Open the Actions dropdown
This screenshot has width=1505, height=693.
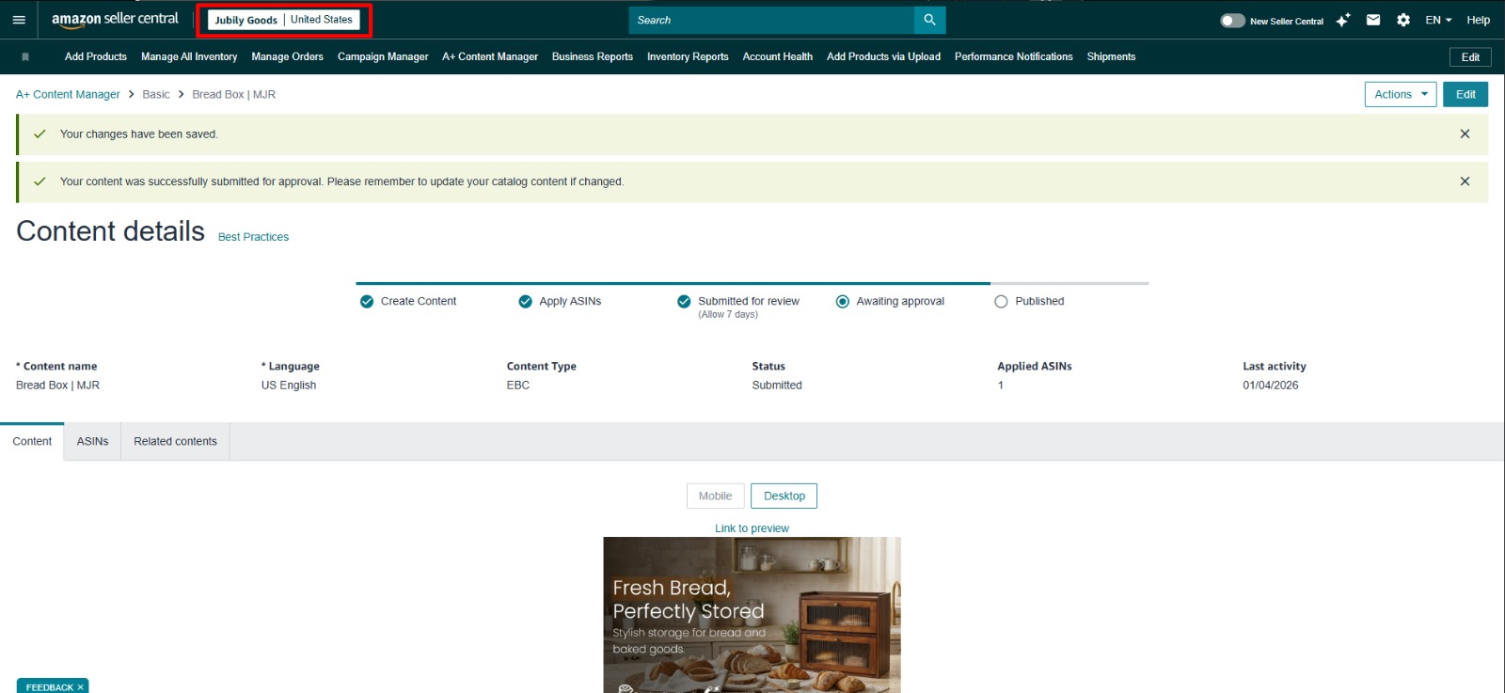[1401, 94]
